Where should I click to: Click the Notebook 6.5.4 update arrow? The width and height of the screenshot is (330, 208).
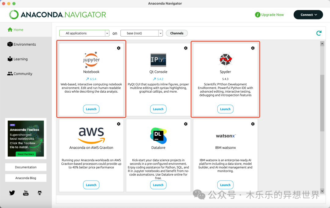click(87, 79)
